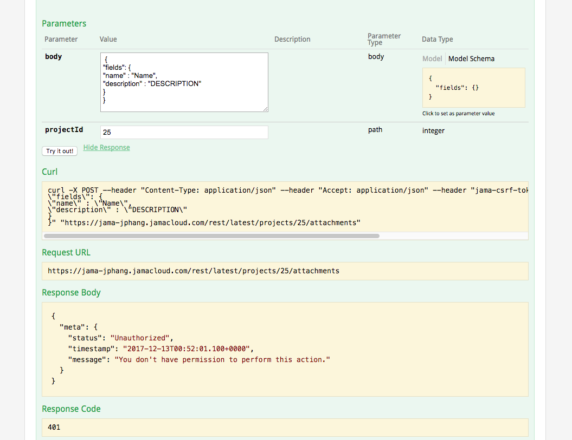Click the permission error message text
Image resolution: width=572 pixels, height=440 pixels.
click(222, 360)
